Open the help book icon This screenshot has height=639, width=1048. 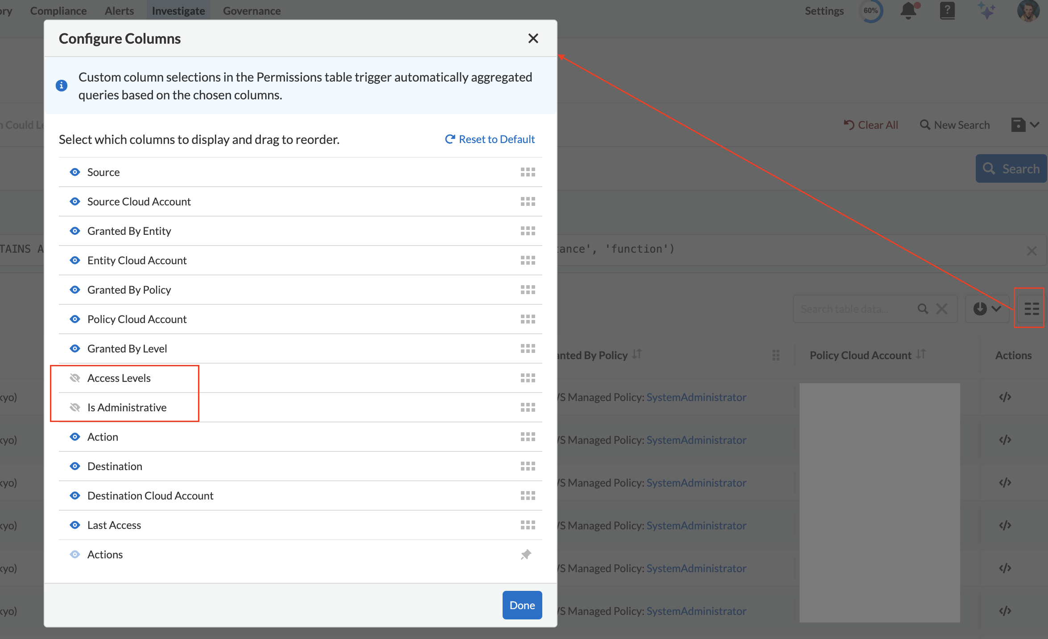(947, 11)
